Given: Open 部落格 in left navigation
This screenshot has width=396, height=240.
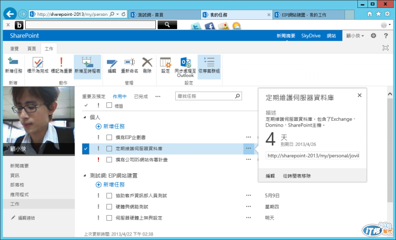Looking at the screenshot, I should pyautogui.click(x=17, y=185).
